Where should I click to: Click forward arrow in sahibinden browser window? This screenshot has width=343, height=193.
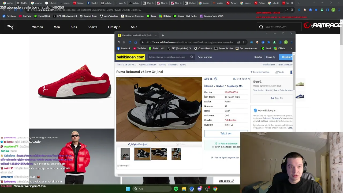pyautogui.click(x=124, y=42)
